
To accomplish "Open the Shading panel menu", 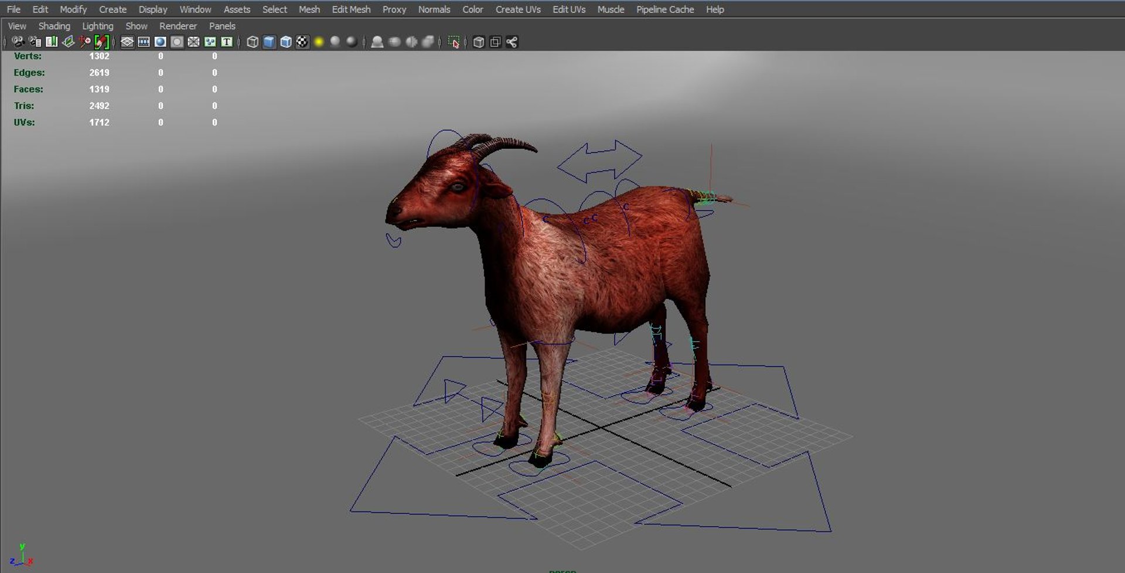I will click(54, 26).
